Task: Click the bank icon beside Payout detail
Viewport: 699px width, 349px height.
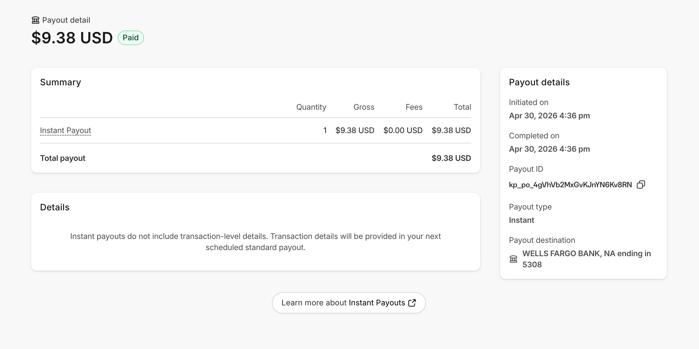Action: point(36,20)
